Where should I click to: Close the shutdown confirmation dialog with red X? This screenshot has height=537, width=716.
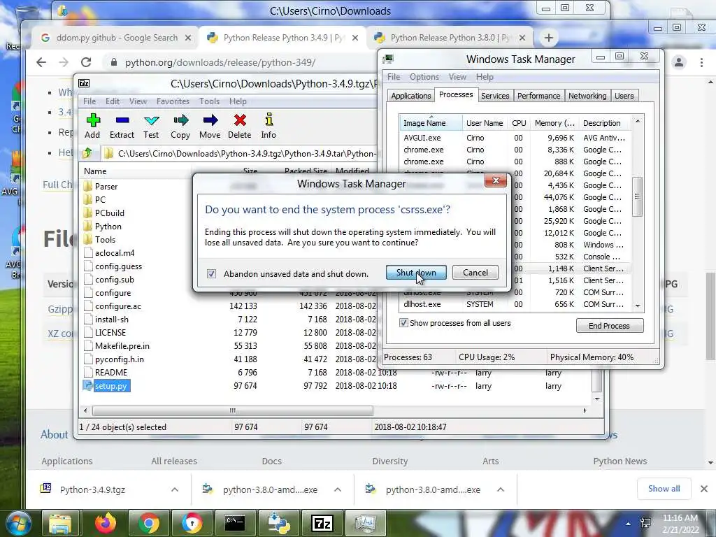click(496, 180)
